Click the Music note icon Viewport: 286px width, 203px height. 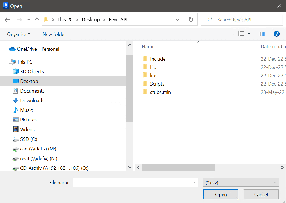(x=16, y=110)
